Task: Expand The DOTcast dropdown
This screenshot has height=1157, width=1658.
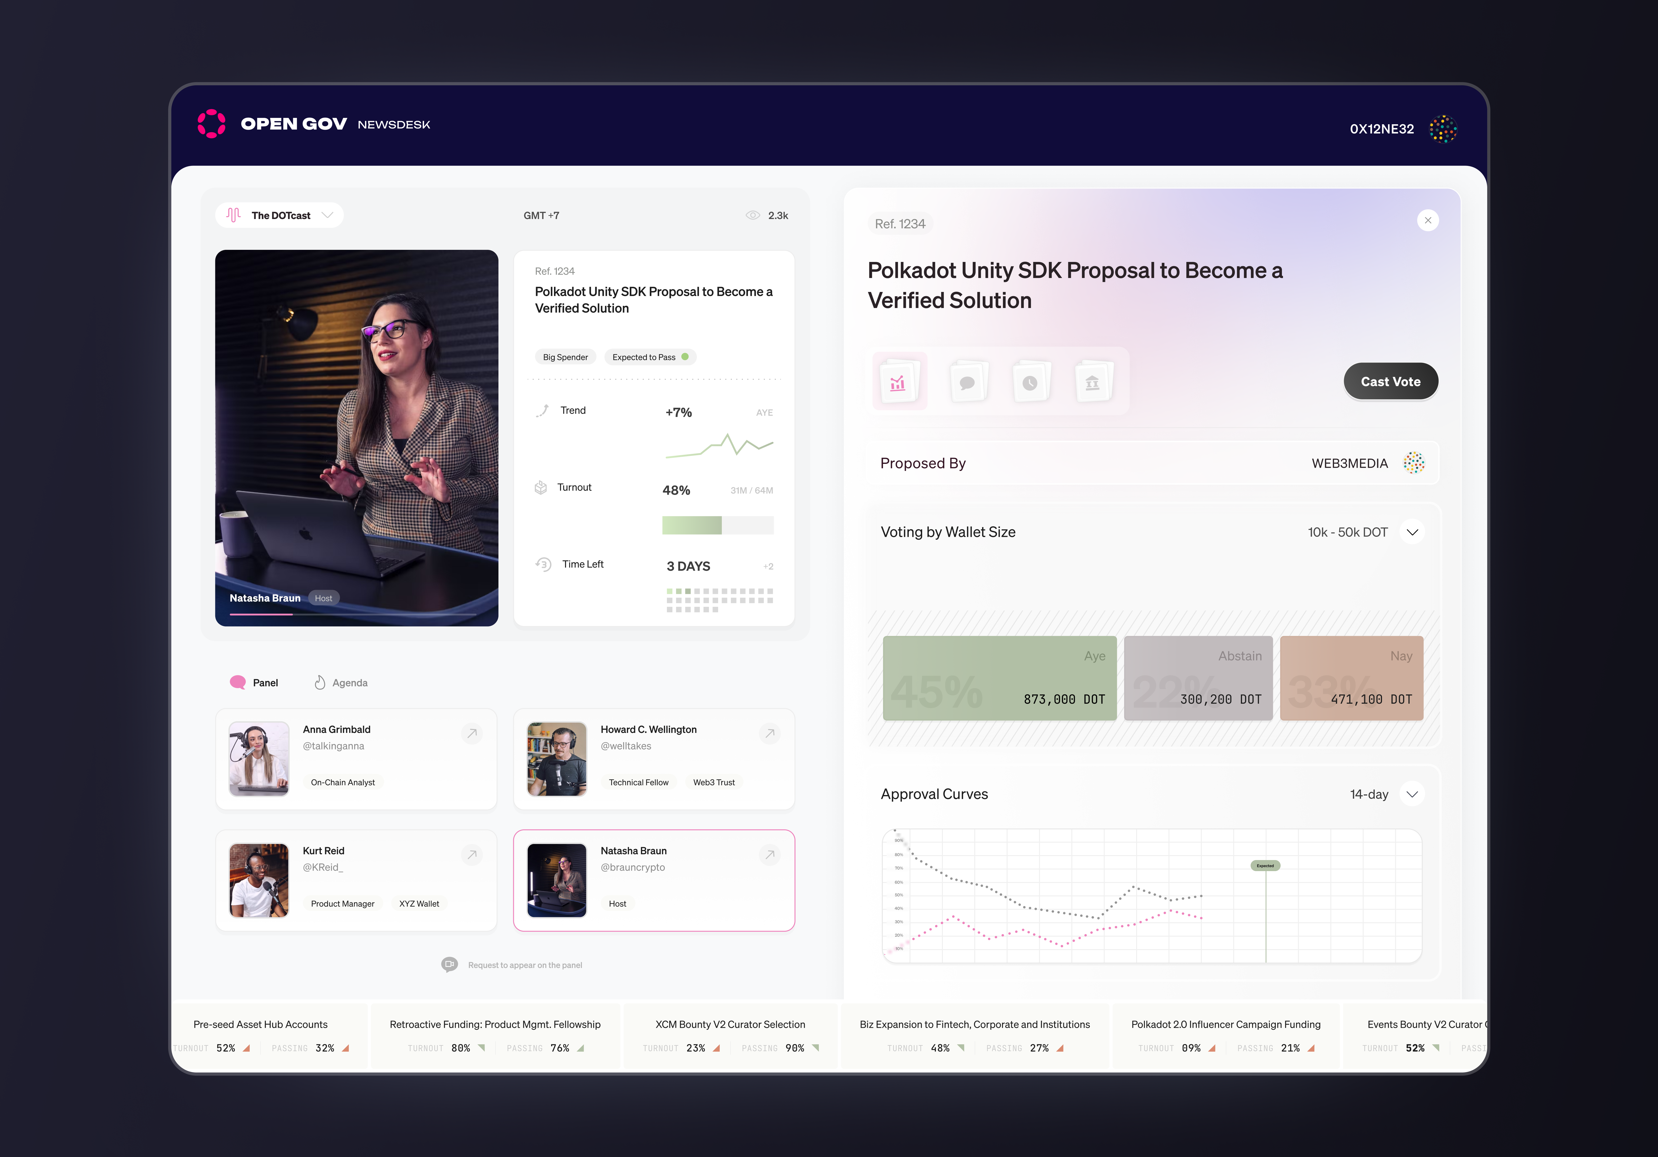Action: pyautogui.click(x=328, y=215)
